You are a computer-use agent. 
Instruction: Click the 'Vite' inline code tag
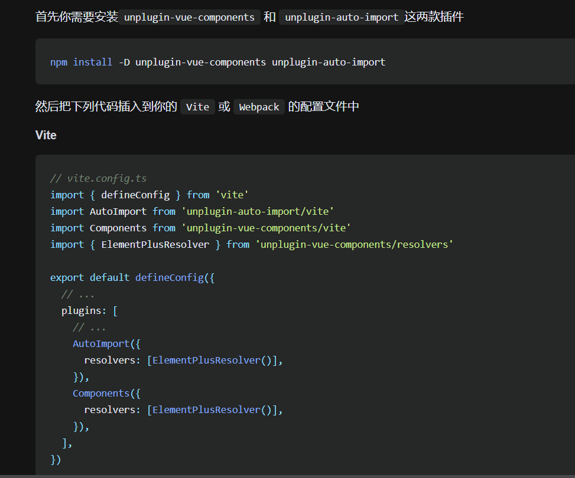(x=197, y=107)
